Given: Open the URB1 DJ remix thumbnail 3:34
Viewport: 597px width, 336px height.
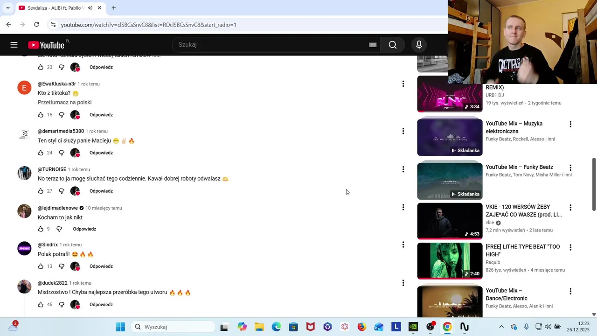Looking at the screenshot, I should click(450, 94).
